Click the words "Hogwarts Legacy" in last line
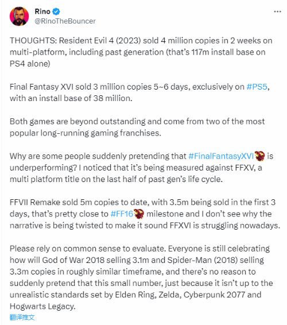Viewport: 287px width, 325px height. (41, 307)
